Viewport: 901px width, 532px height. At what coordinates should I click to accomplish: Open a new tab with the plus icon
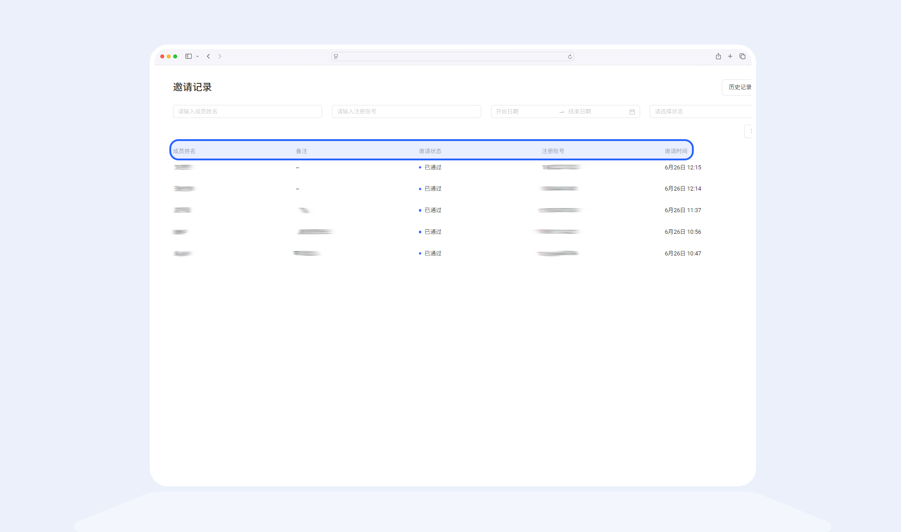730,56
